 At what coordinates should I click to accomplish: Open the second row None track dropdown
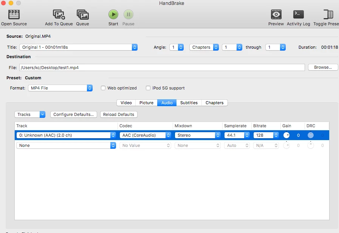[66, 145]
